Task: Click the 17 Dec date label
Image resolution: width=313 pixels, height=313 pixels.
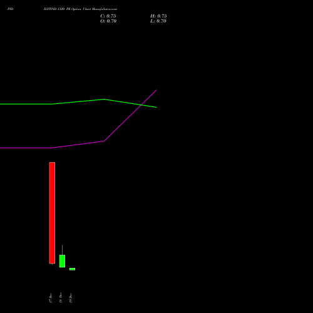Action: click(51, 298)
